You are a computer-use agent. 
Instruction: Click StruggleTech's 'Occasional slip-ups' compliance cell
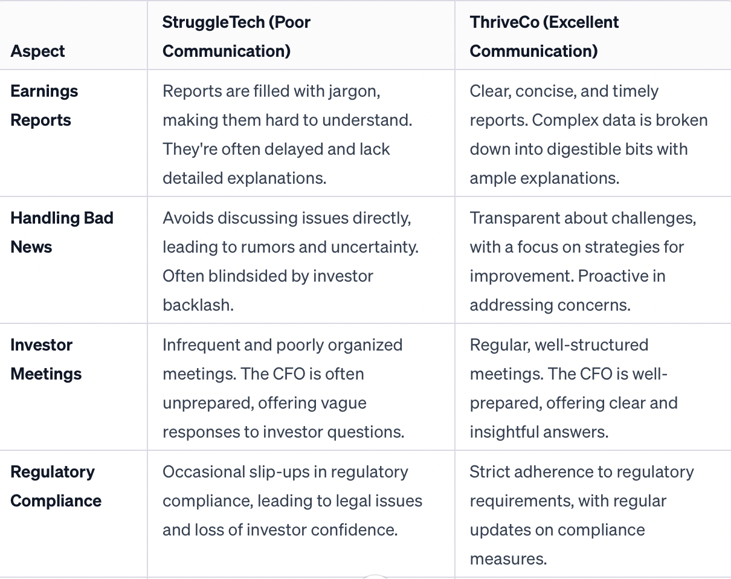(292, 500)
